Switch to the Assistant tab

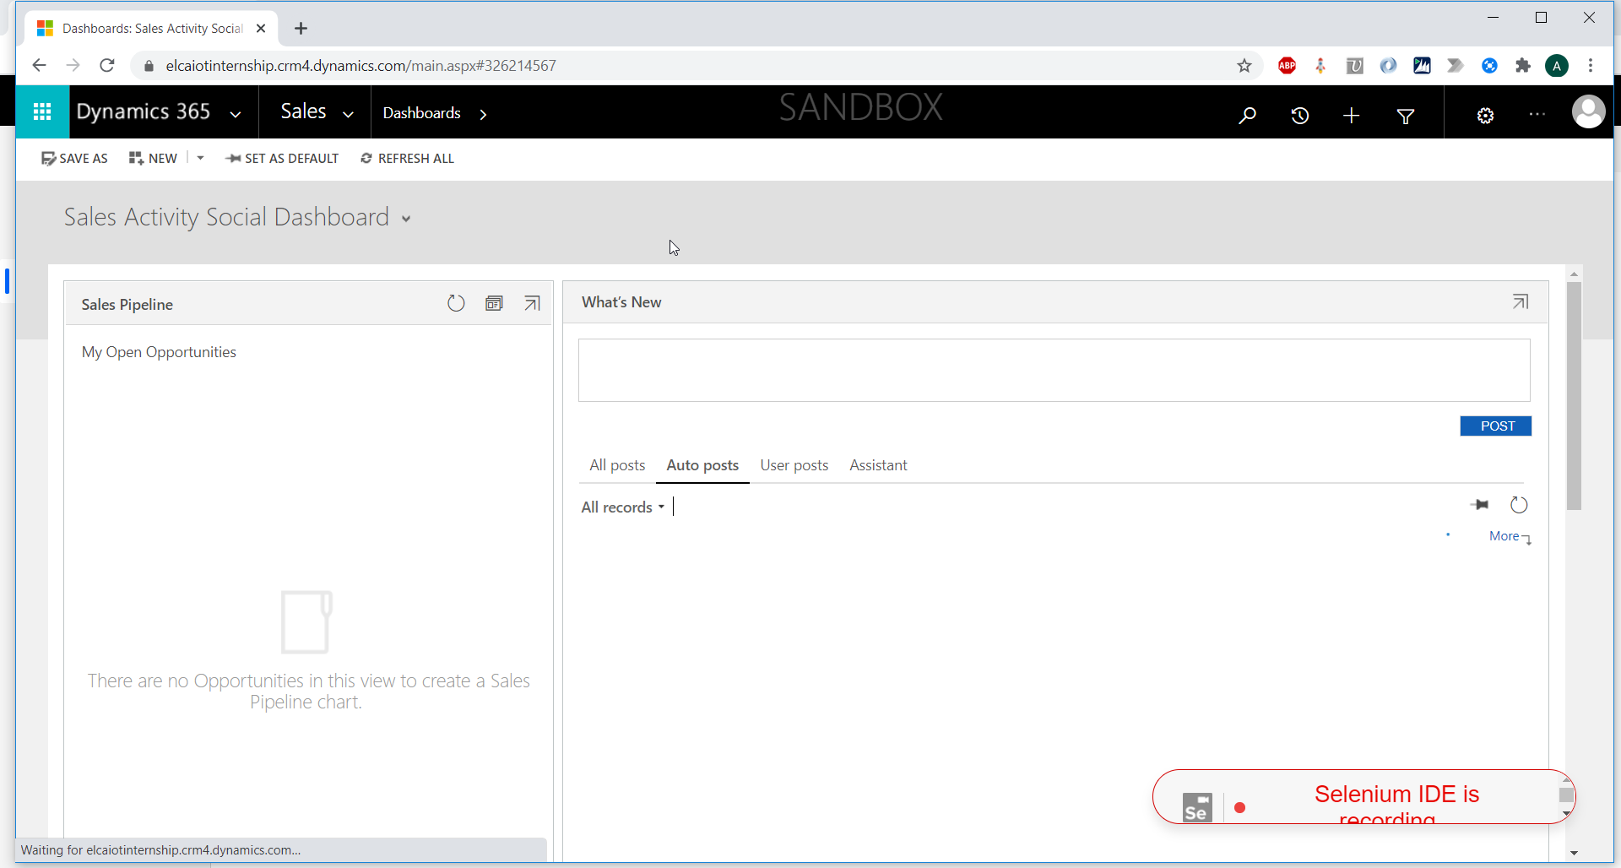pyautogui.click(x=878, y=465)
